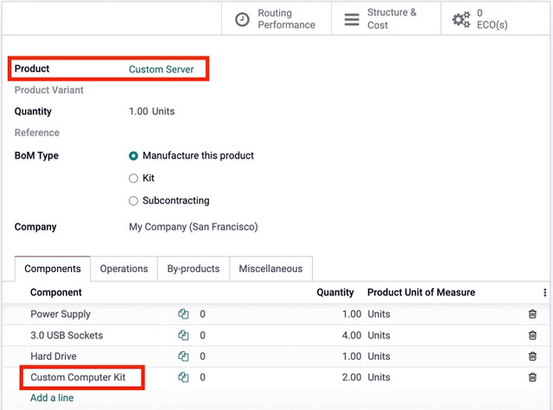The height and width of the screenshot is (410, 553).
Task: Select the Subcontracting radio option
Action: (134, 201)
